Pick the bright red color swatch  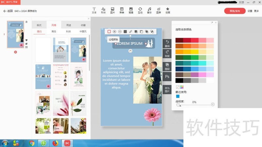[195, 40]
